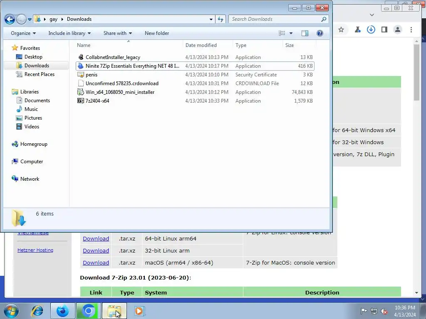
Task: Open Chrome's downloads icon
Action: pyautogui.click(x=371, y=29)
